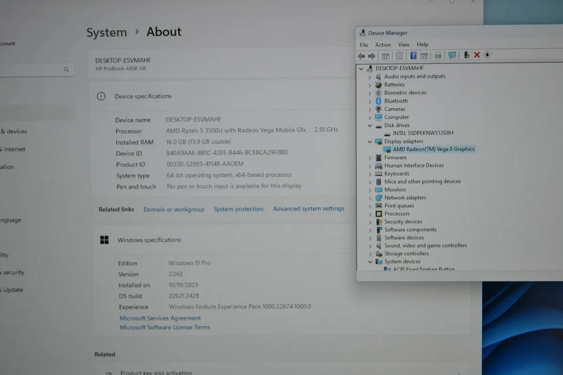Click the Show/Hide console tree icon
563x375 pixels.
[385, 55]
